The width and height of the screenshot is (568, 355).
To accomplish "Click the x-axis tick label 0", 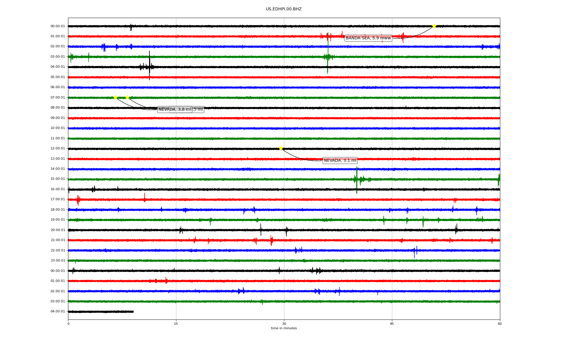I will point(68,324).
